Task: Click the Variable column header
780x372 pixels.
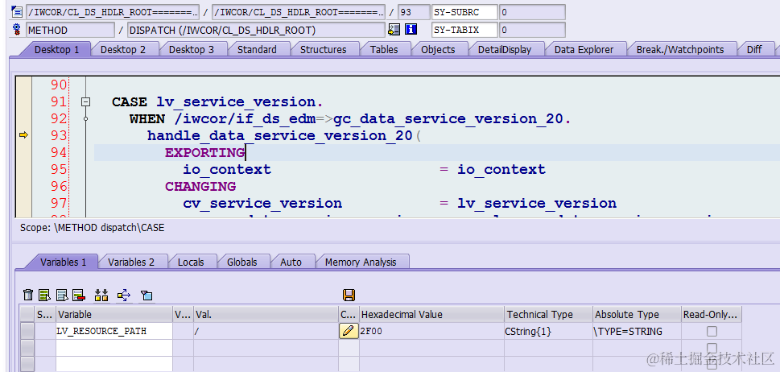Action: (114, 314)
